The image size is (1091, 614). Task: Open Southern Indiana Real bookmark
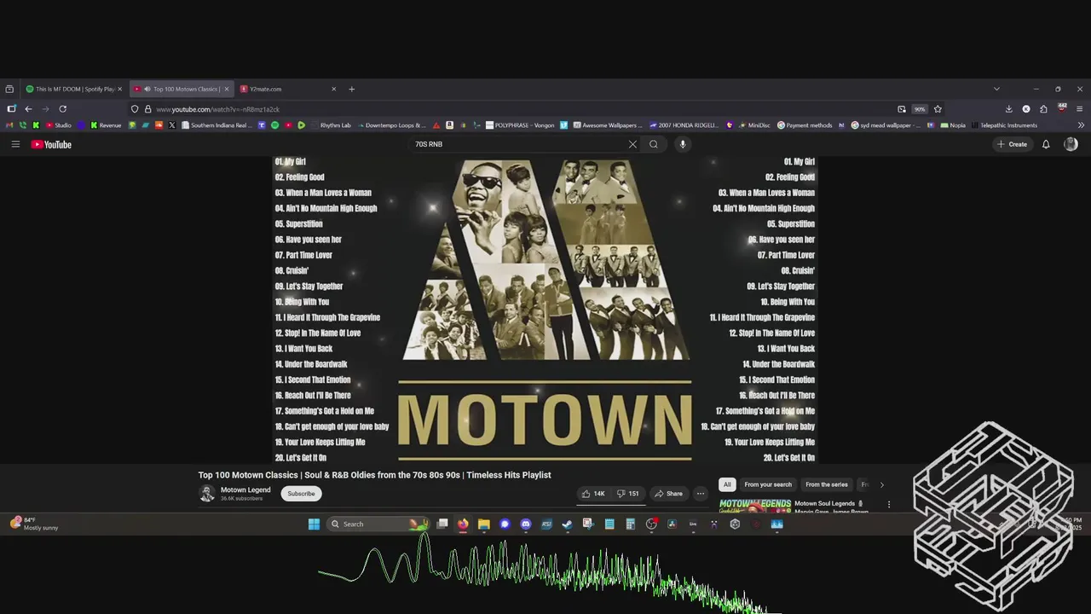(x=216, y=125)
